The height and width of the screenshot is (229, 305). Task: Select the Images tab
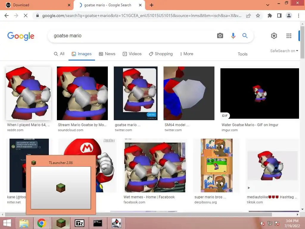coord(82,54)
